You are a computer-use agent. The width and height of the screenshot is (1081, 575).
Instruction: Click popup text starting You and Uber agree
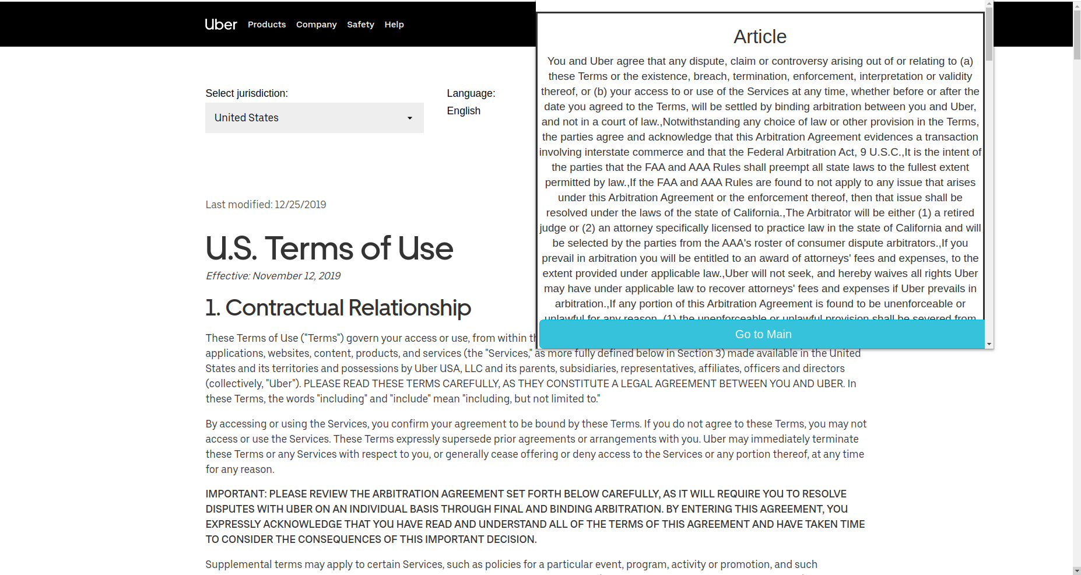click(760, 190)
